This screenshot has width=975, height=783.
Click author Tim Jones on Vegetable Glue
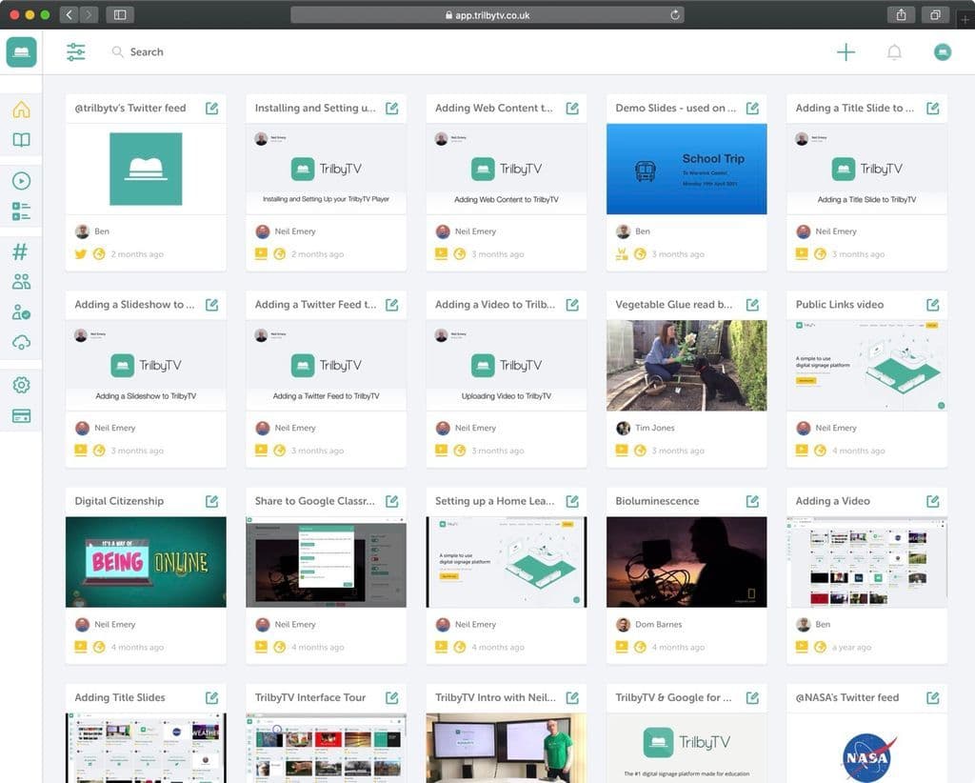pos(655,428)
